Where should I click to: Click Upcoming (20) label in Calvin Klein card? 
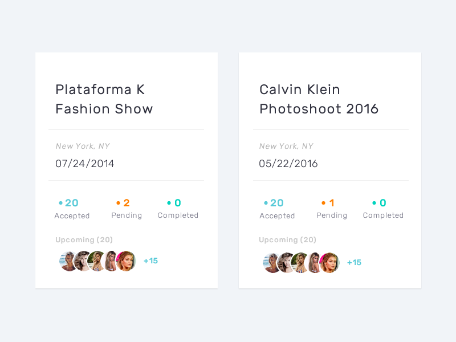tap(287, 240)
